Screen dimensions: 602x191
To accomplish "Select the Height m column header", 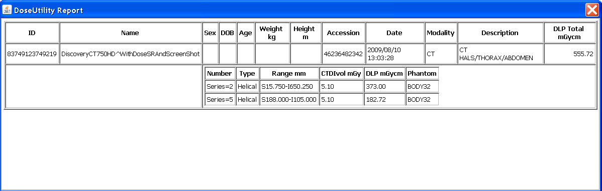I will click(306, 33).
